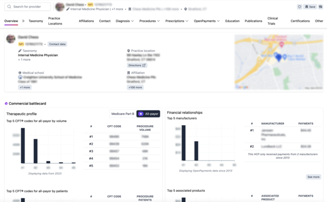Click See more under manufacturers

tap(313, 177)
